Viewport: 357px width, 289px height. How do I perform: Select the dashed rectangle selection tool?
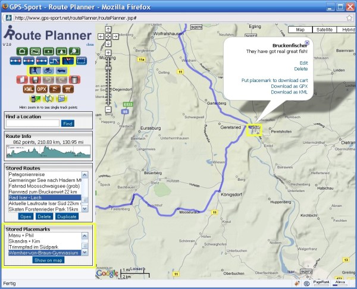tap(82, 61)
